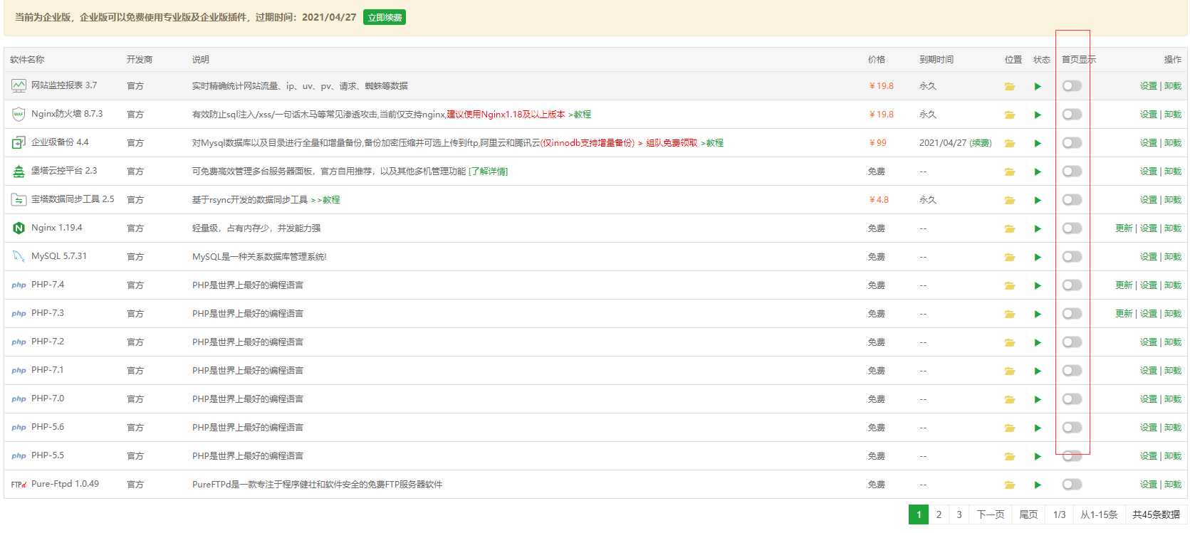Click running status arrow for 企业级备份
The width and height of the screenshot is (1190, 533).
tap(1038, 143)
